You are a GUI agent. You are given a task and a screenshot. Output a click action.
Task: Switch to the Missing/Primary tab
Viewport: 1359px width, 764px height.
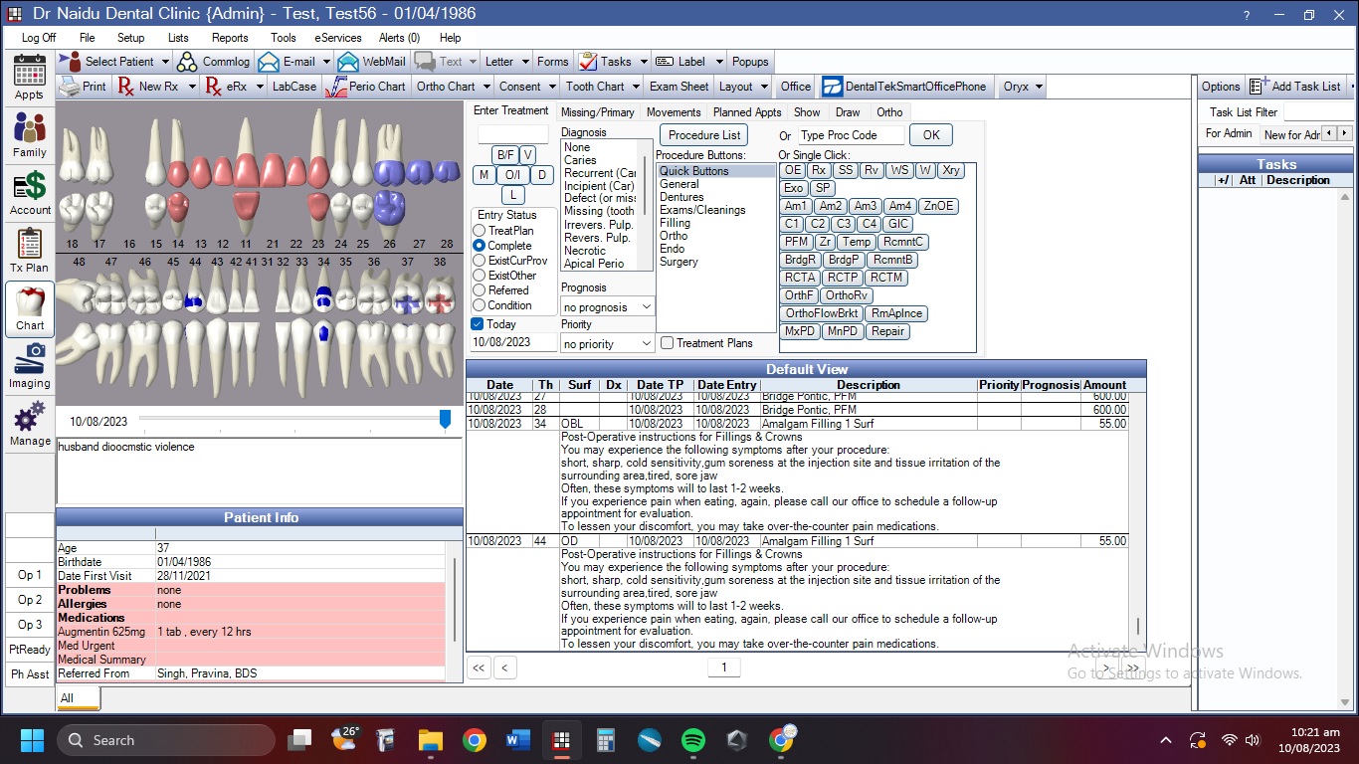tap(598, 111)
